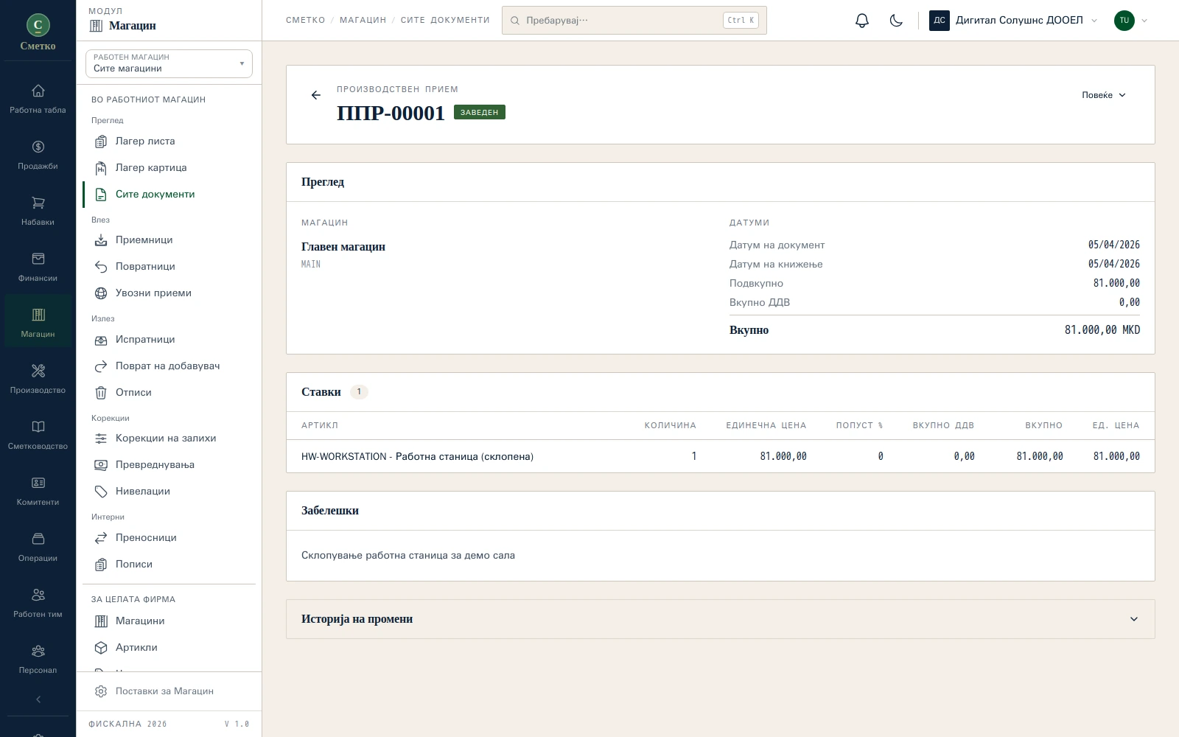Open the Персонал module
Screen dimensions: 1179x737
[38, 659]
